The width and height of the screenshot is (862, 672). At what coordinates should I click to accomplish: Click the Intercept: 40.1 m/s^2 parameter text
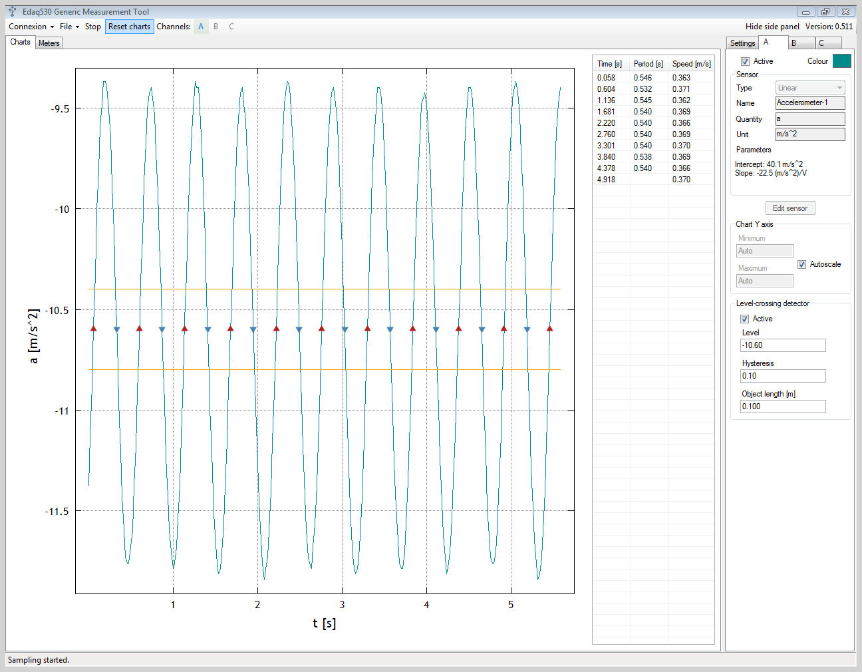click(x=769, y=164)
